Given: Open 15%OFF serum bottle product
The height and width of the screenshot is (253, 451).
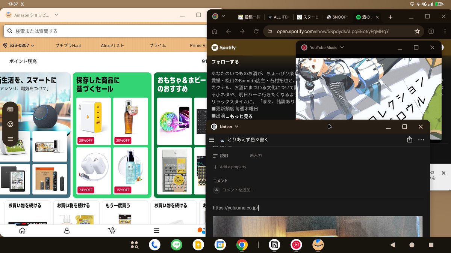Looking at the screenshot, I should click(x=130, y=171).
